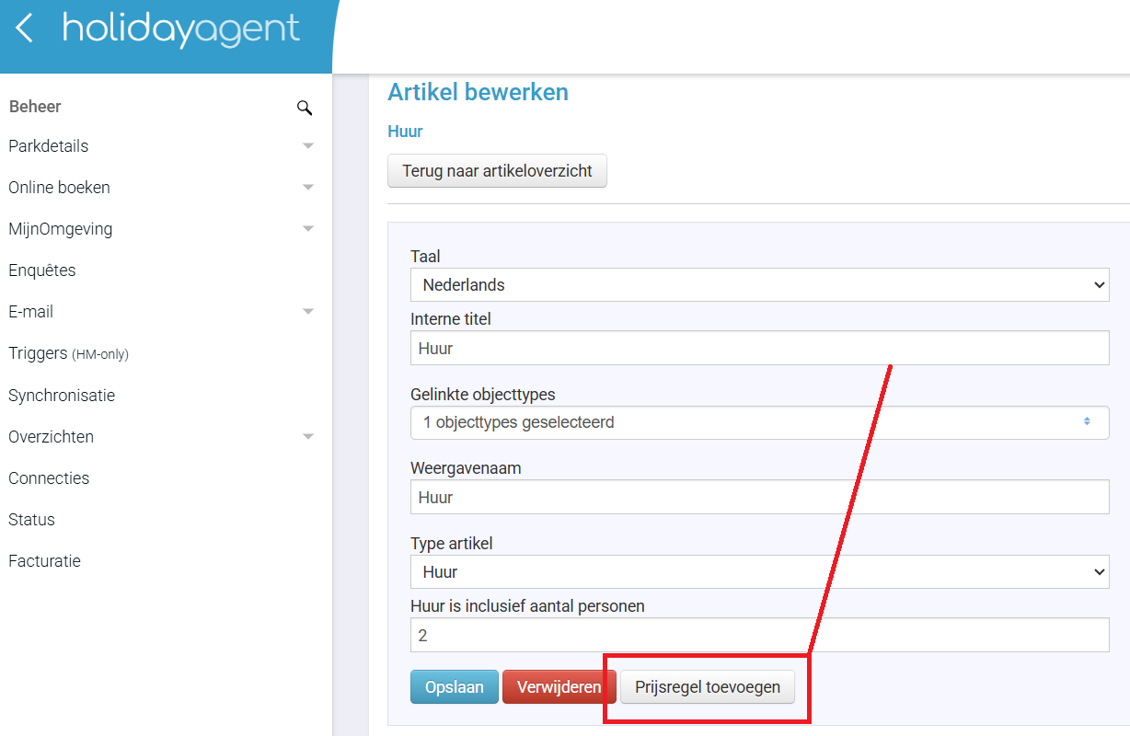This screenshot has height=736, width=1130.
Task: Expand the Overzichten menu arrow
Action: click(308, 437)
